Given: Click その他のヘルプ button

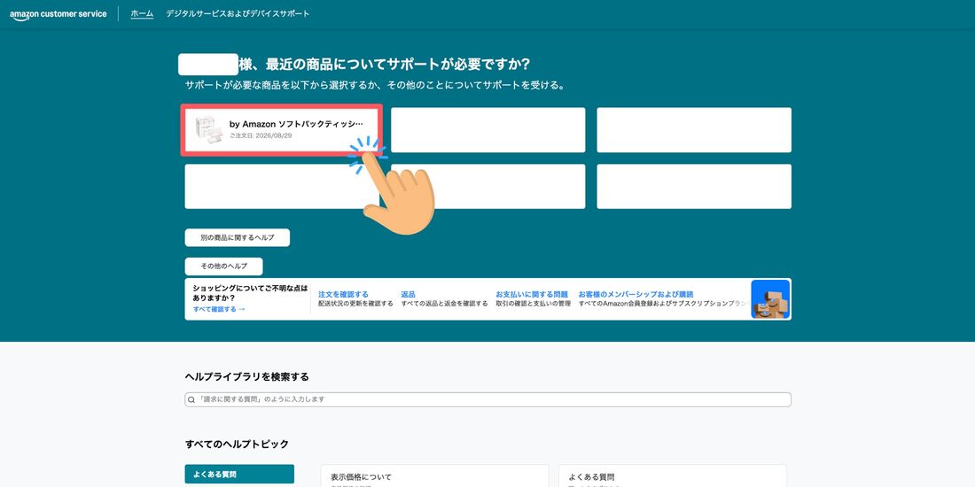Looking at the screenshot, I should pos(224,267).
